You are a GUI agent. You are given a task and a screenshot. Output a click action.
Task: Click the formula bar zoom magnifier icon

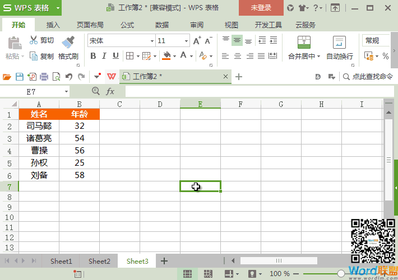coord(96,91)
